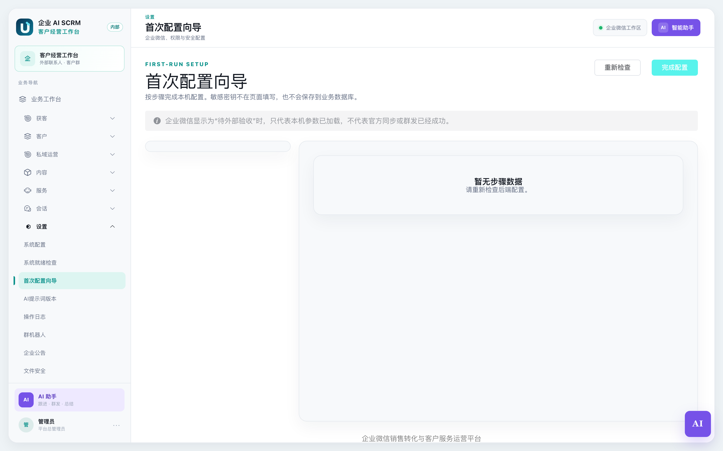Click the 管 admin avatar
Image resolution: width=723 pixels, height=451 pixels.
[26, 425]
